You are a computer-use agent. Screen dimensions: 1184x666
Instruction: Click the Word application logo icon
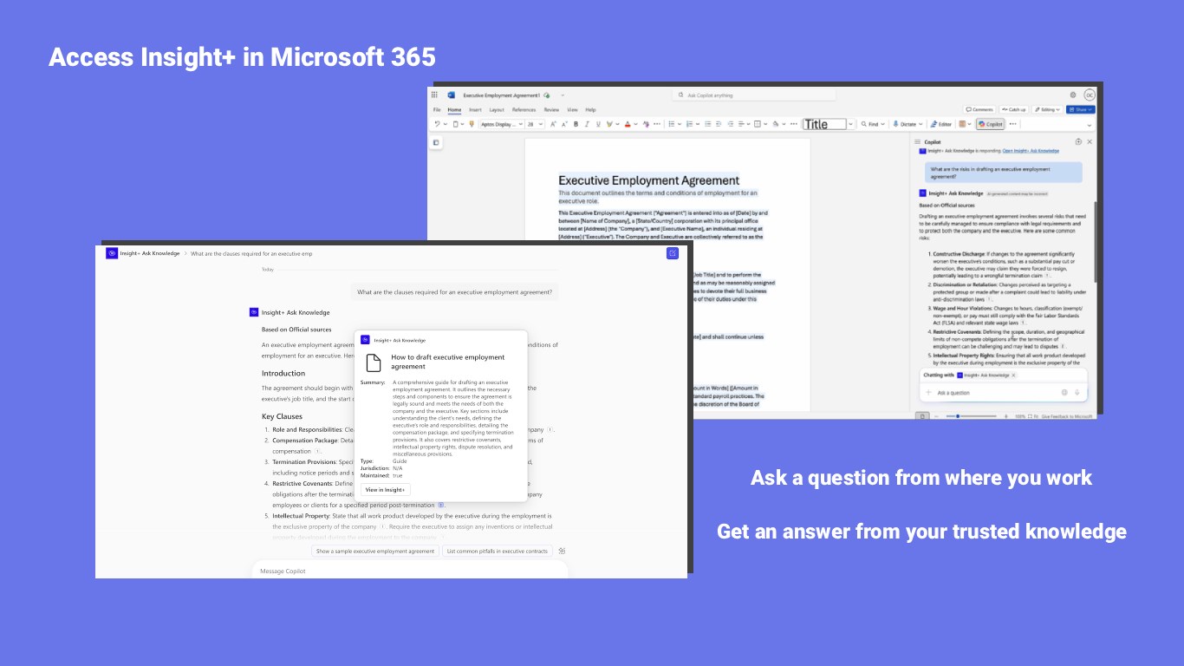point(451,95)
